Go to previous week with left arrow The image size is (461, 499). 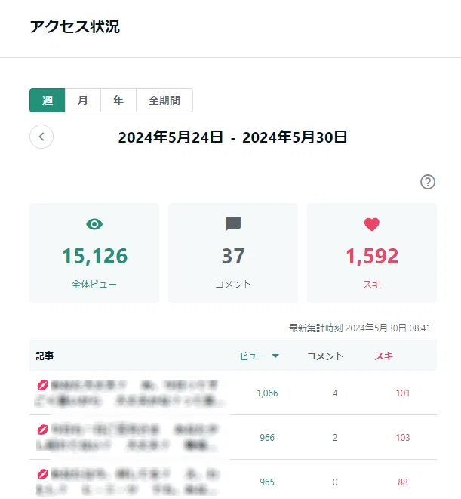coord(41,137)
